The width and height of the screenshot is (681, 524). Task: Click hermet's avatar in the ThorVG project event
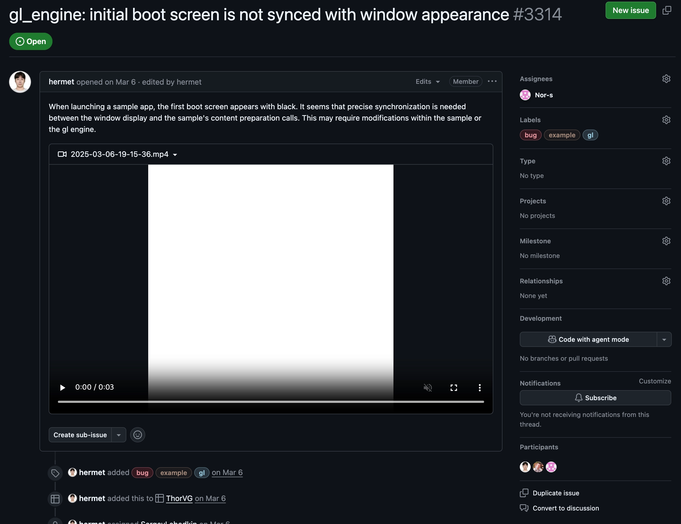(x=72, y=498)
